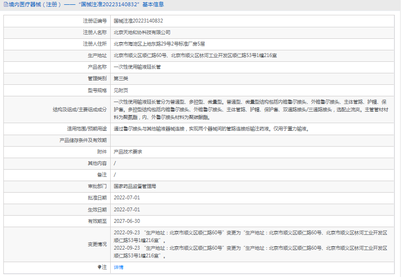Click the 审批部门 label
Screen dimensions: 401x277
point(97,186)
